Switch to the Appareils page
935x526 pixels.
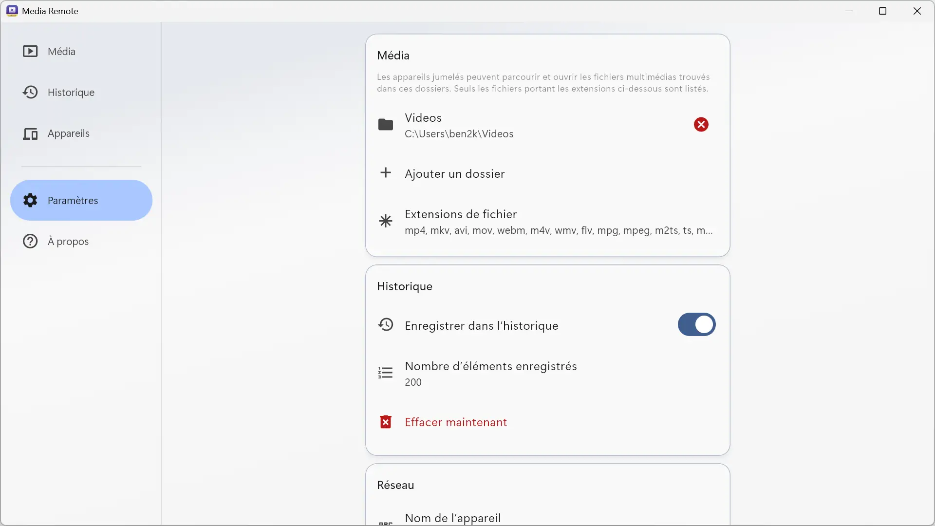click(x=81, y=133)
